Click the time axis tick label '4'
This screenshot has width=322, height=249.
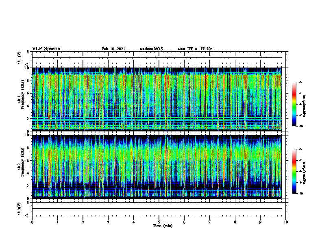134,222
